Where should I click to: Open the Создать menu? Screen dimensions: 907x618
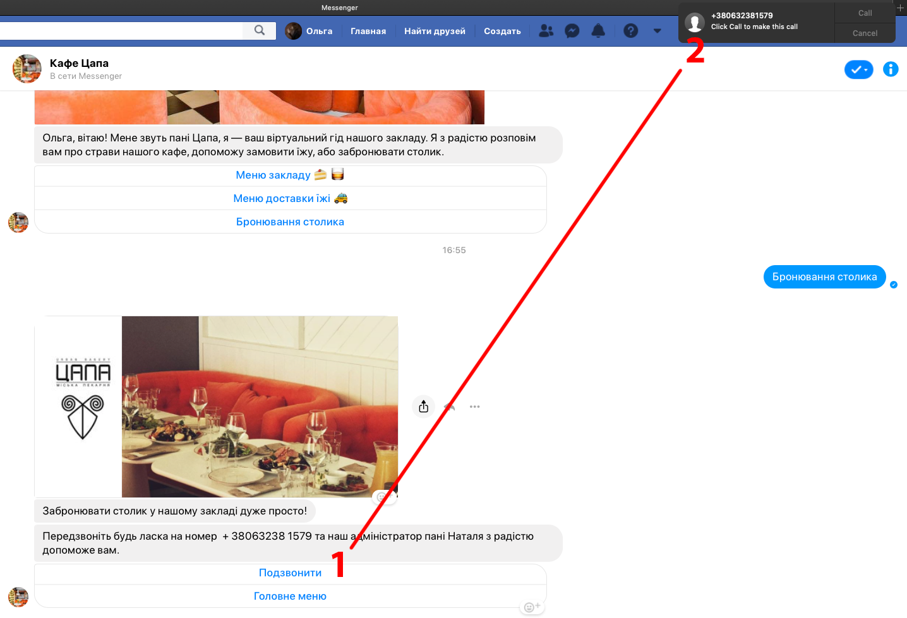502,31
